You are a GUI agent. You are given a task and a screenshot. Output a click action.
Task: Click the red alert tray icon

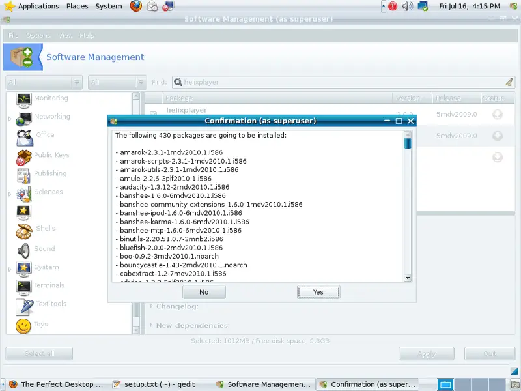(x=393, y=6)
